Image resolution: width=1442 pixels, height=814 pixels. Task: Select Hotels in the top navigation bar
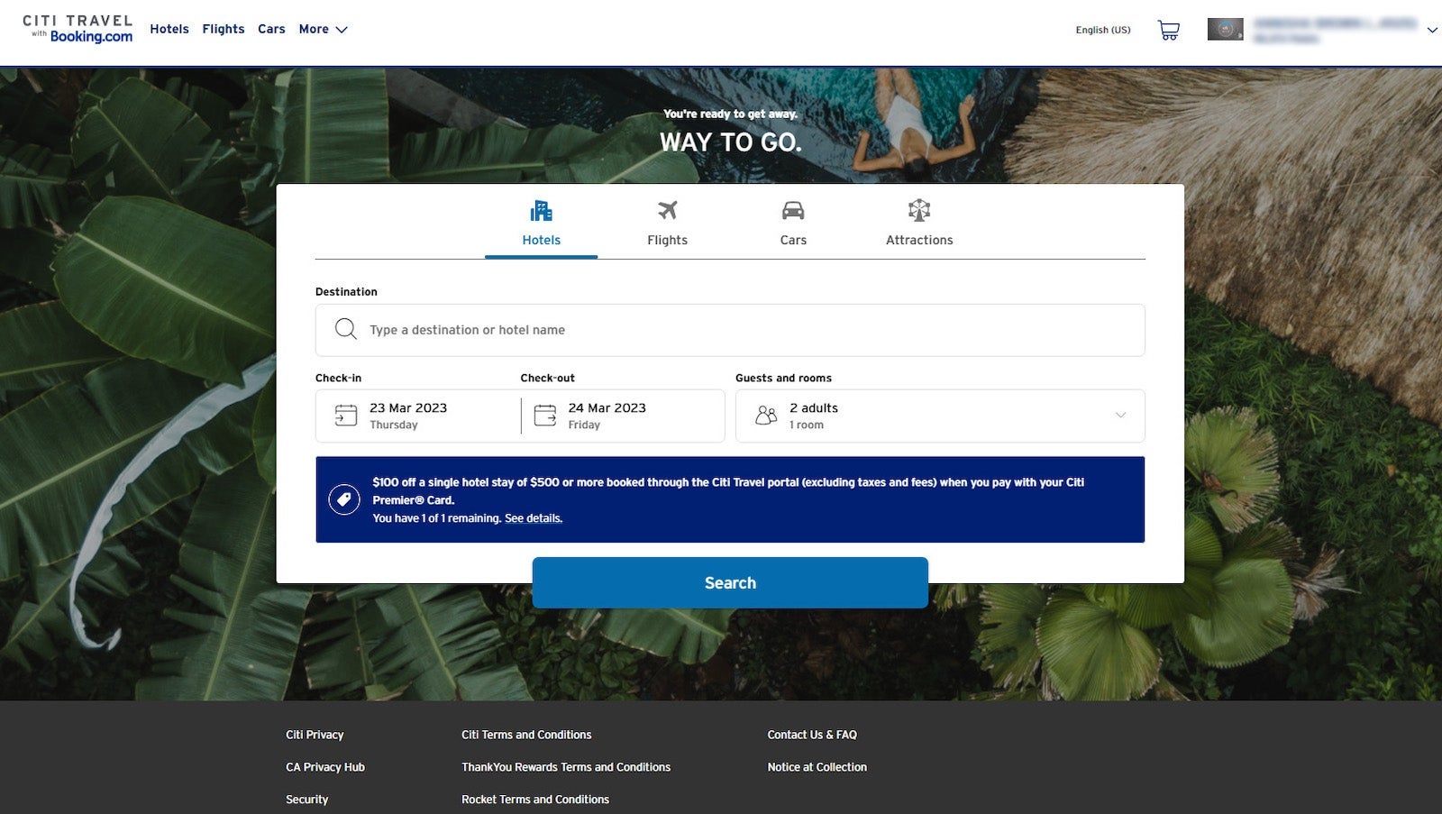pyautogui.click(x=169, y=29)
